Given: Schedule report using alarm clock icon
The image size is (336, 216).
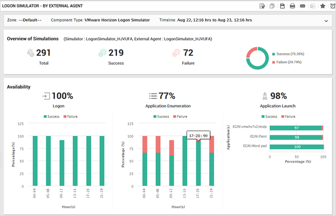Looking at the screenshot, I should [x=333, y=6].
